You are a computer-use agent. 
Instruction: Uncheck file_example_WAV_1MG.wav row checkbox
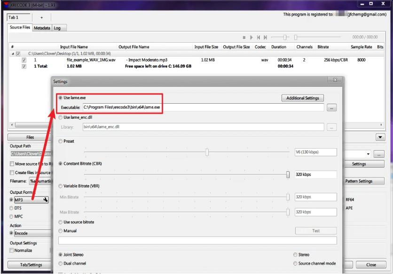click(24, 60)
